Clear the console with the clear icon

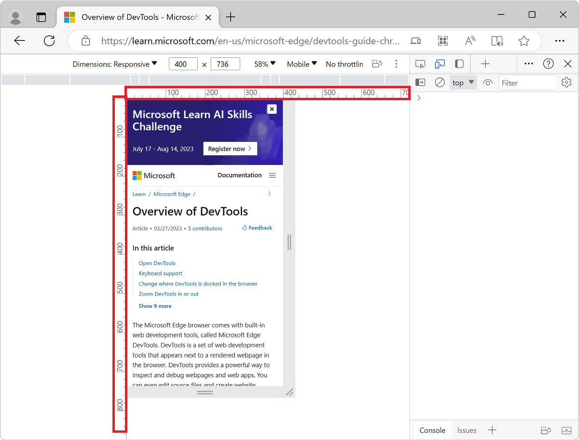click(440, 83)
